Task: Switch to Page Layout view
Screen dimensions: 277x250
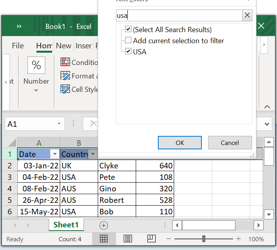Action: 128,239
